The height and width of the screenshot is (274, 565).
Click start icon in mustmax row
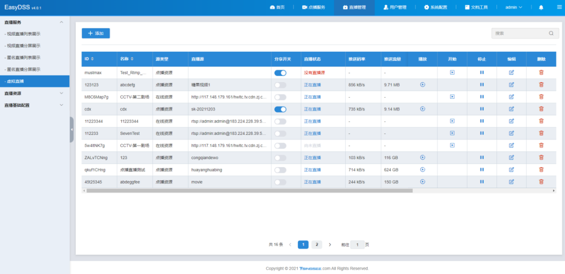click(452, 72)
